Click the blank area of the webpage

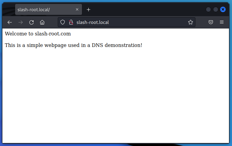tap(115, 97)
